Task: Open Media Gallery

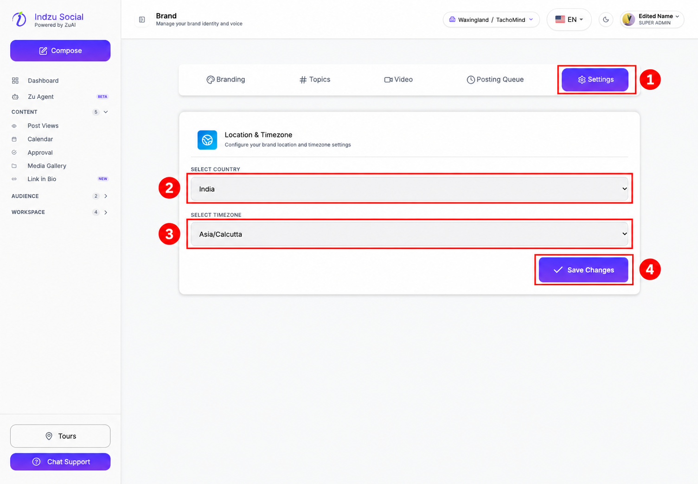Action: click(x=47, y=166)
